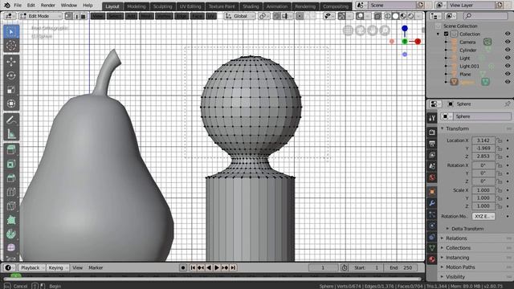Select the Transform tool
Image resolution: width=514 pixels, height=289 pixels.
pos(11,104)
